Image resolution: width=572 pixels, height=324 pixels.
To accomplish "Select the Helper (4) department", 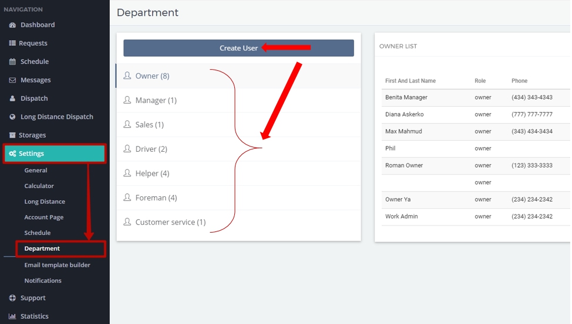I will (x=238, y=173).
